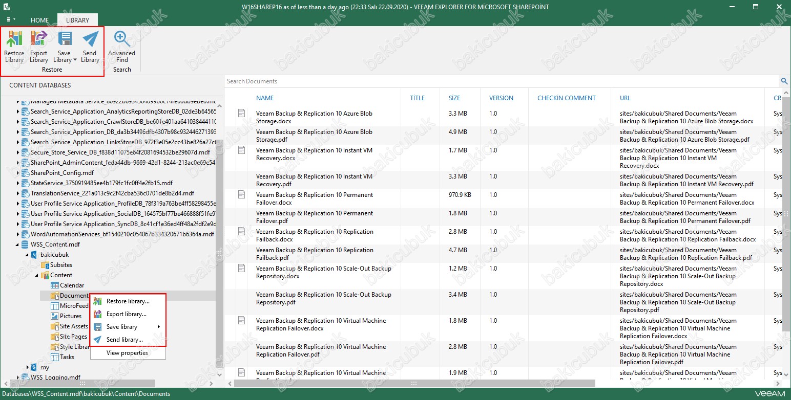
Task: Select the Calendar list tree item
Action: (72, 285)
